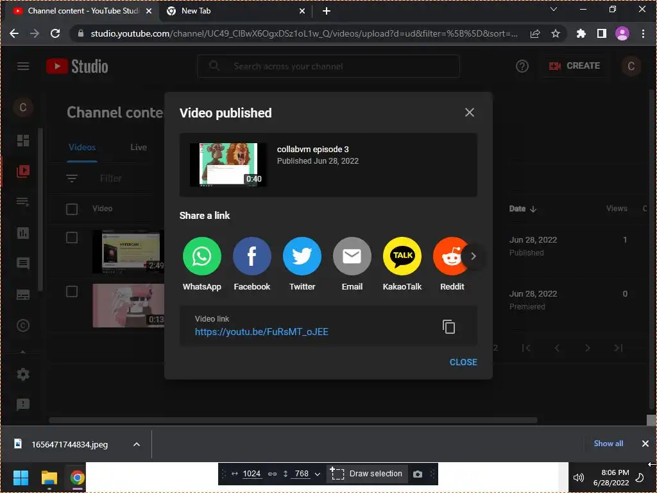Open Subtitles sidebar icon
The width and height of the screenshot is (657, 493).
click(23, 294)
